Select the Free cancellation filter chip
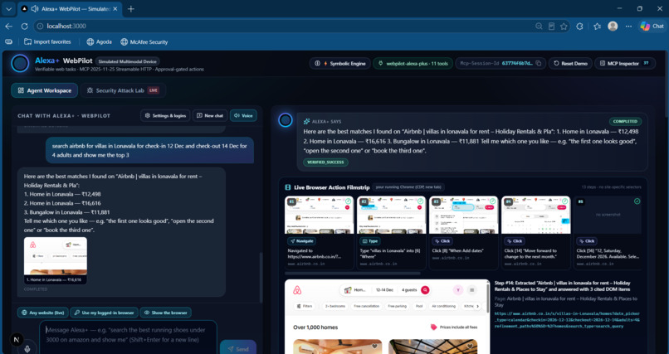669x354 pixels. click(367, 306)
